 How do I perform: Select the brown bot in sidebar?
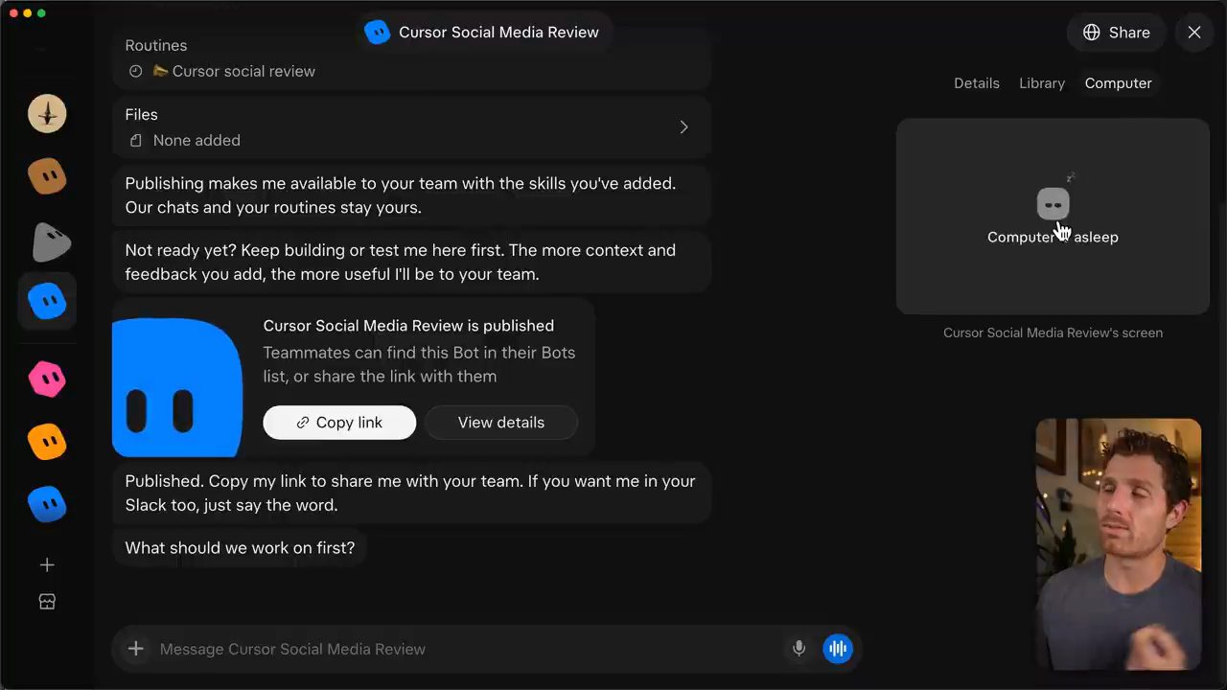pyautogui.click(x=47, y=176)
